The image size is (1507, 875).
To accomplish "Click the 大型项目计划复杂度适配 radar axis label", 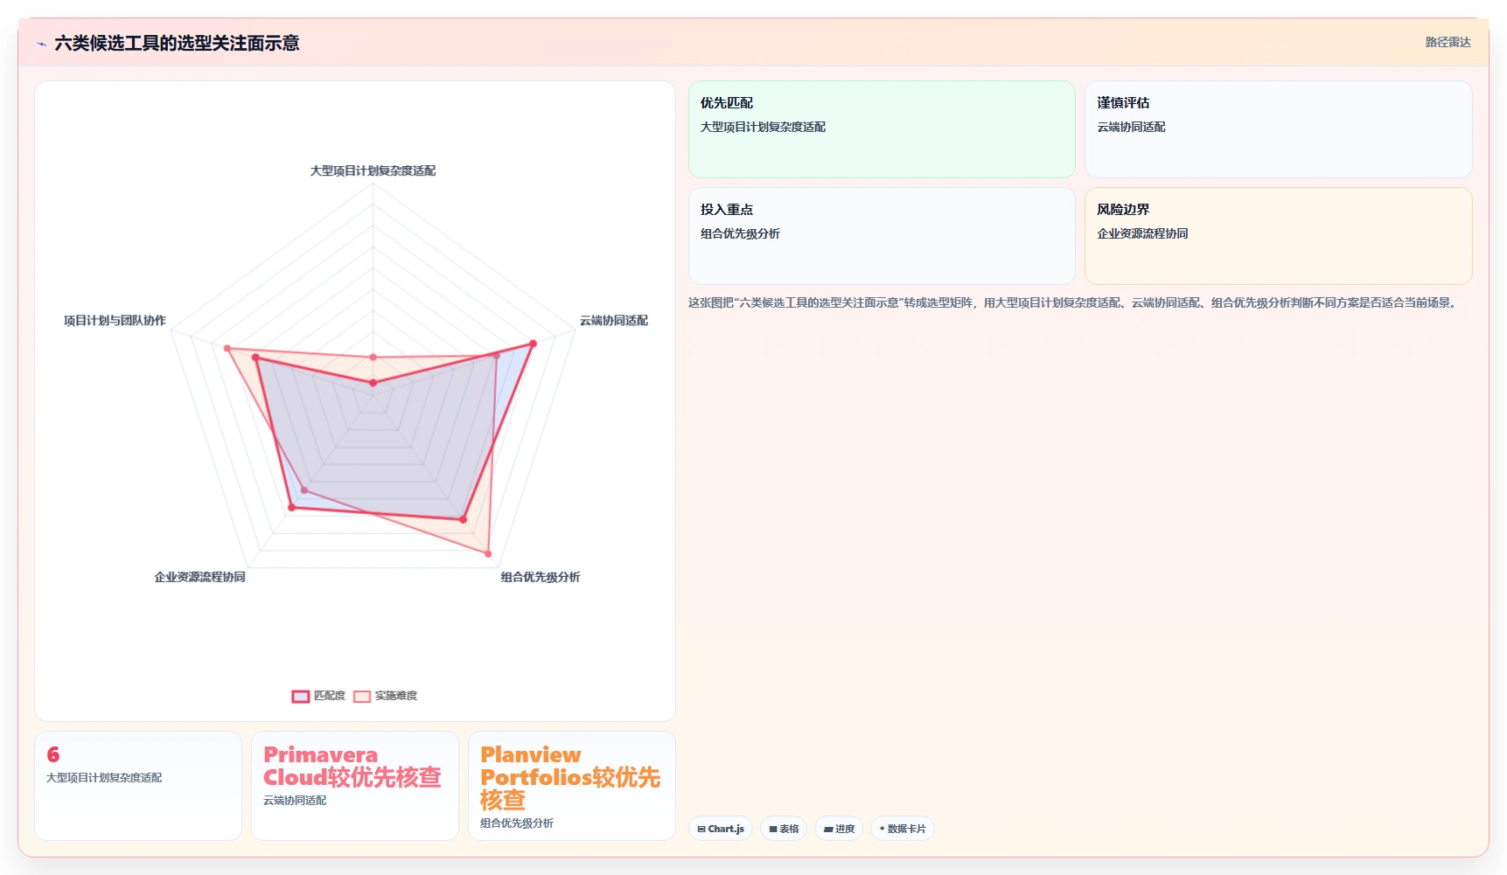I will click(x=373, y=170).
